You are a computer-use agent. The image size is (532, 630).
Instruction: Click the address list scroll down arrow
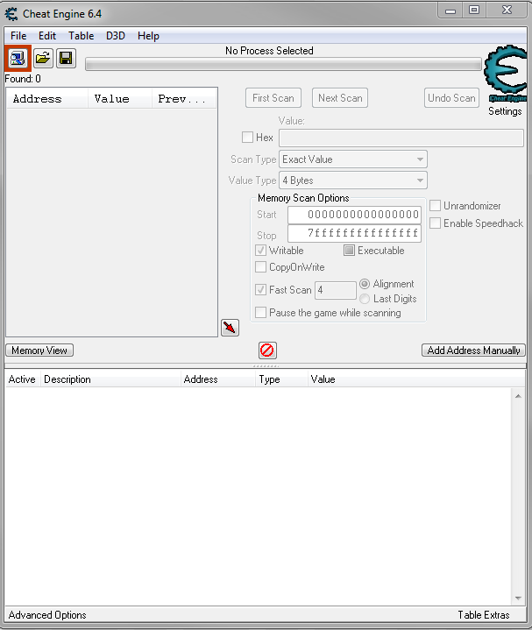pos(518,598)
